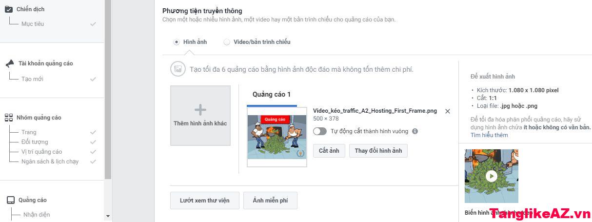The height and width of the screenshot is (222, 592).
Task: Select Vị trí quảng cáo in the sidebar
Action: coord(42,152)
